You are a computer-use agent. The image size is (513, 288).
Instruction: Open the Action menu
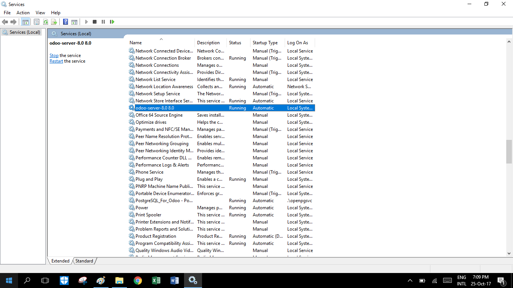[23, 13]
